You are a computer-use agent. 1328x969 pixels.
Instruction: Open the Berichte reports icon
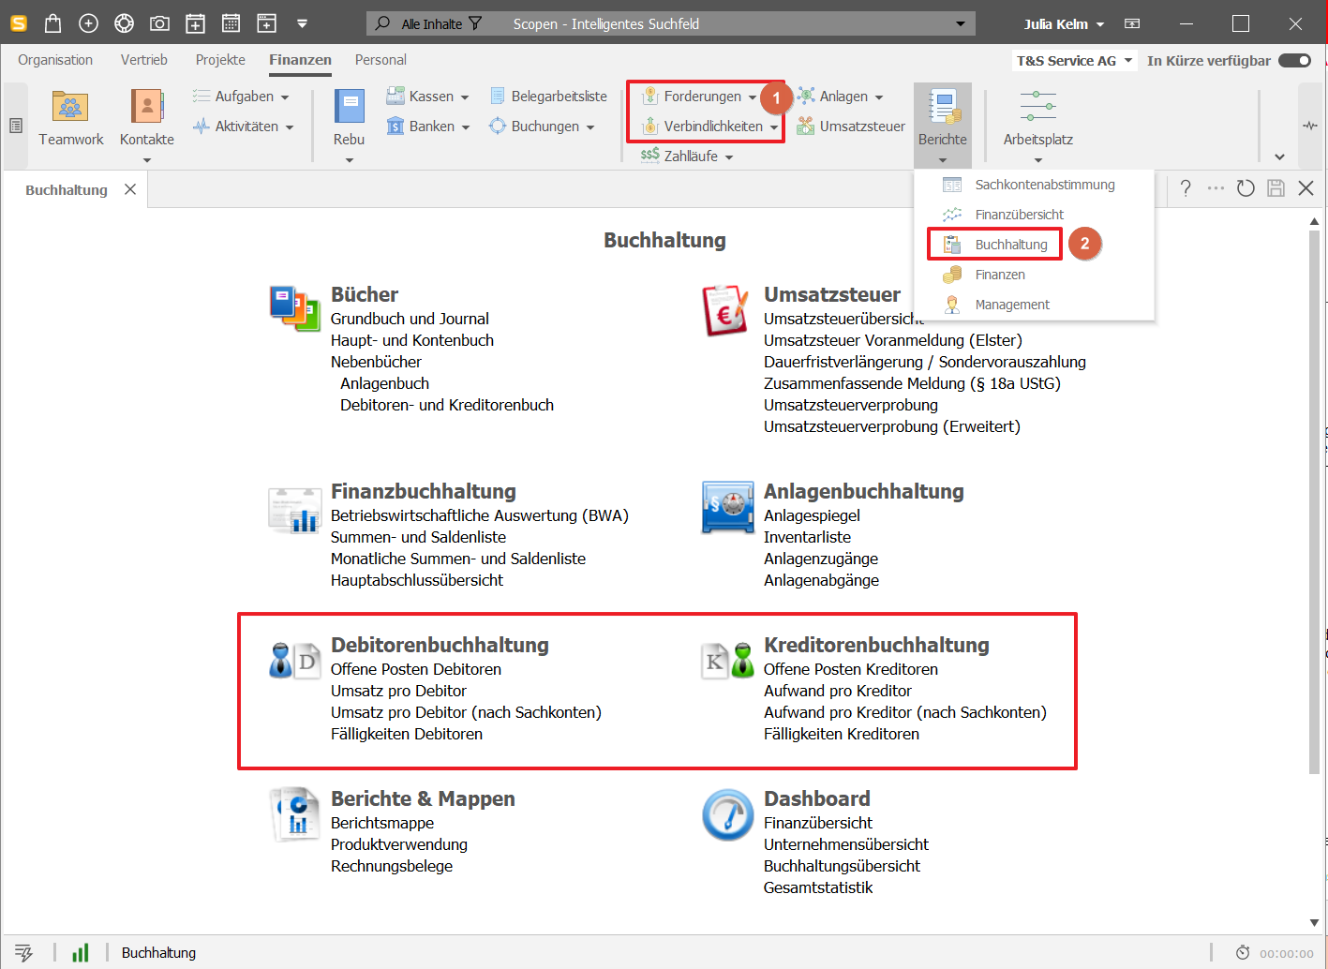943,107
